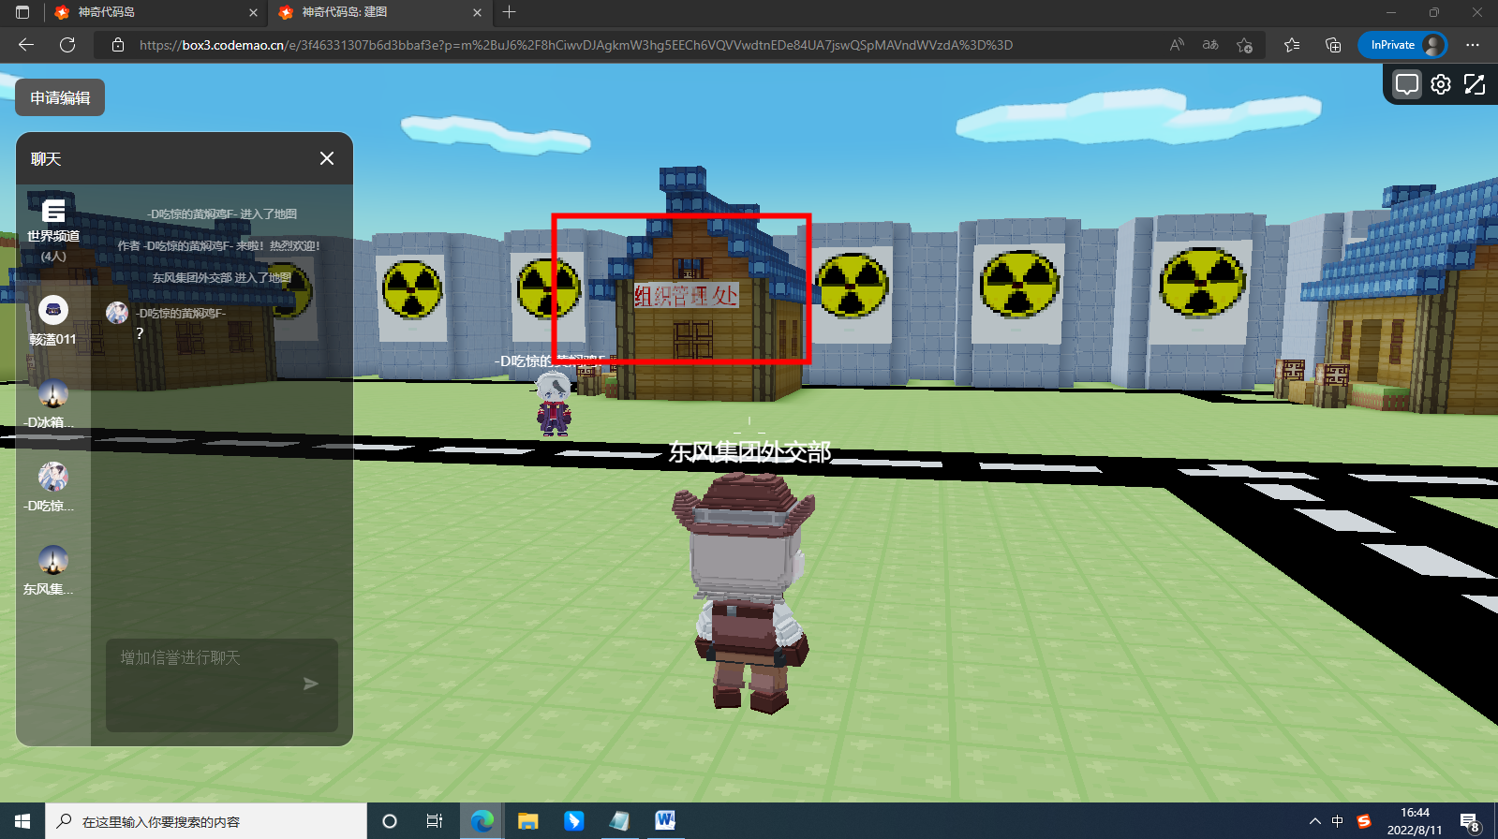Viewport: 1498px width, 839px height.
Task: Close the 神奇代码岛: 建图 tab
Action: click(x=477, y=12)
